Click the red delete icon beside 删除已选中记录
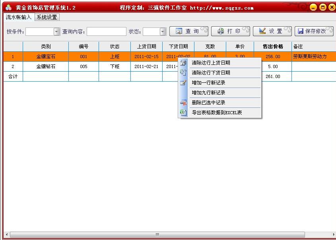Image resolution: width=336 pixels, height=240 pixels. pyautogui.click(x=184, y=103)
